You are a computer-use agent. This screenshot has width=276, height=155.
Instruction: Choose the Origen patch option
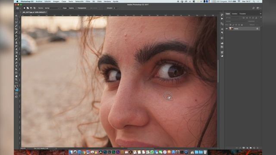(65, 8)
